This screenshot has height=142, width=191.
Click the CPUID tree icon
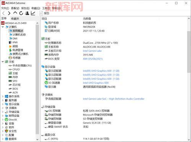[x=10, y=69]
